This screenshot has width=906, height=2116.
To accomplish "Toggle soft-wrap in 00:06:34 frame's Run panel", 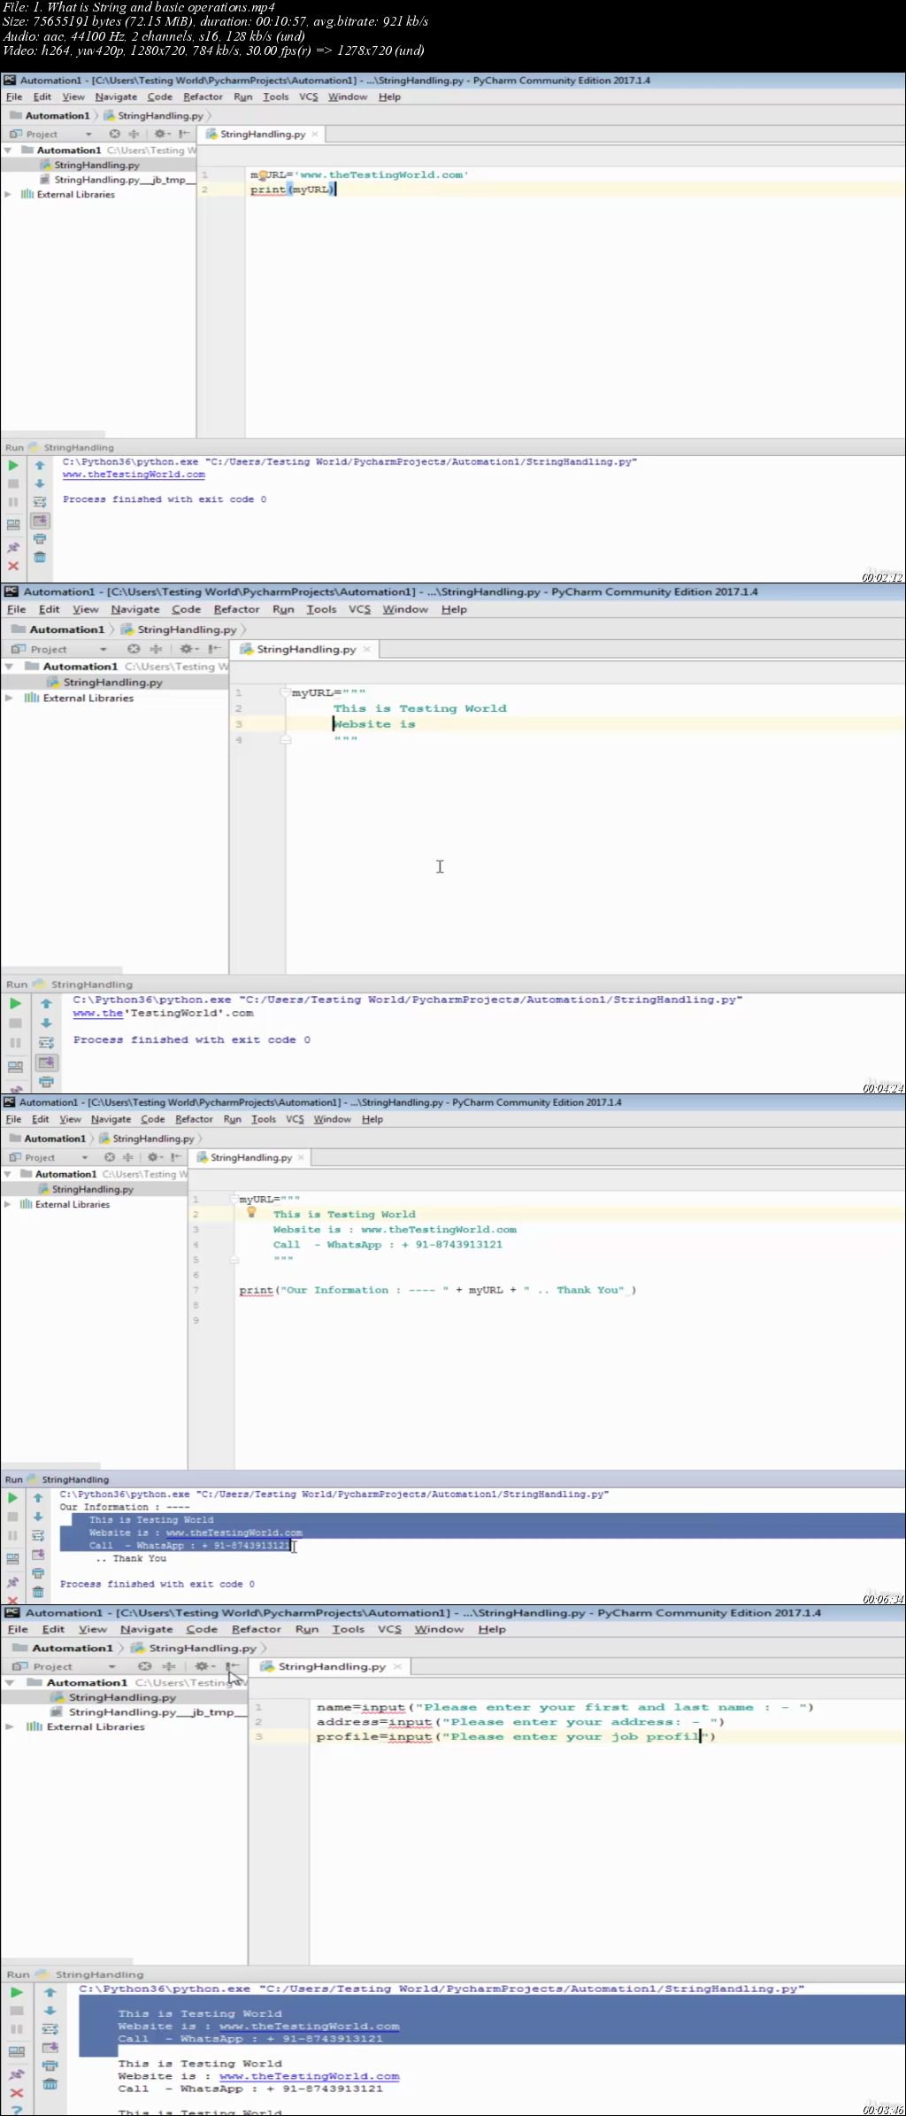I will [x=38, y=1535].
